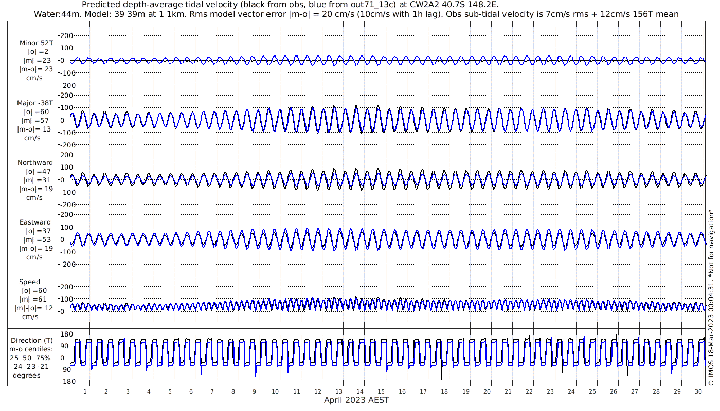Screen dimensions: 720x411
Task: Click the '|o| =2' value in Minor panel
Action: pos(38,52)
